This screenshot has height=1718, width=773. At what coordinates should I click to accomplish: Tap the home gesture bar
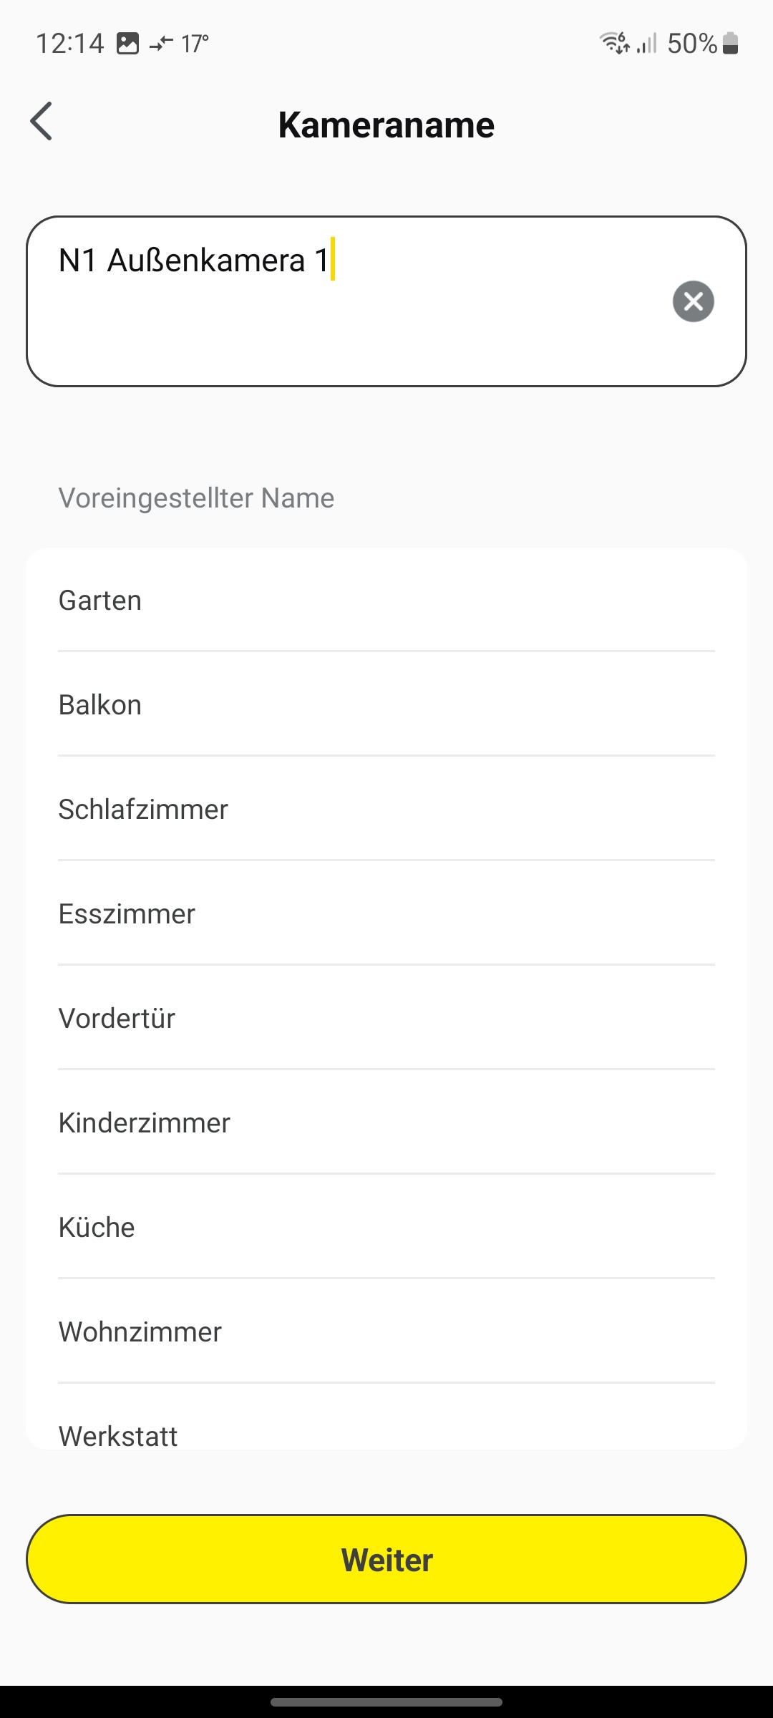pyautogui.click(x=386, y=1702)
